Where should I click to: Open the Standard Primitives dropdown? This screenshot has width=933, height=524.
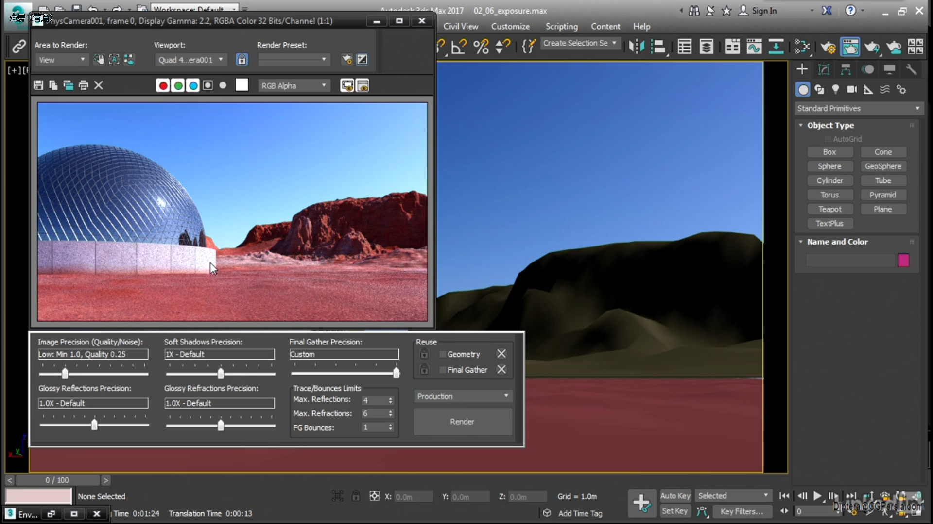(x=859, y=108)
